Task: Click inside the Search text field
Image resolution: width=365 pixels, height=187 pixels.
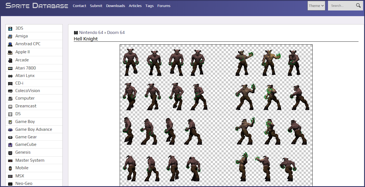Action: coord(342,6)
